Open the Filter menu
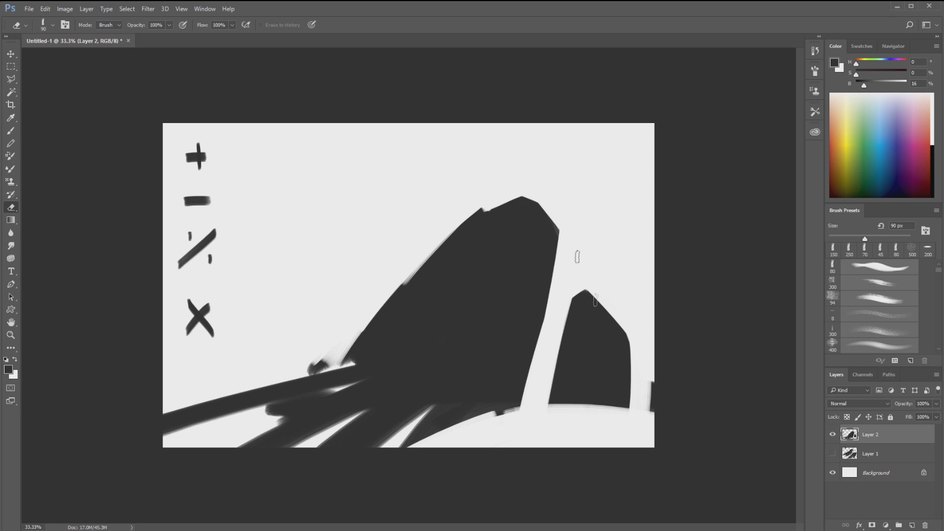Viewport: 944px width, 531px height. (x=148, y=9)
